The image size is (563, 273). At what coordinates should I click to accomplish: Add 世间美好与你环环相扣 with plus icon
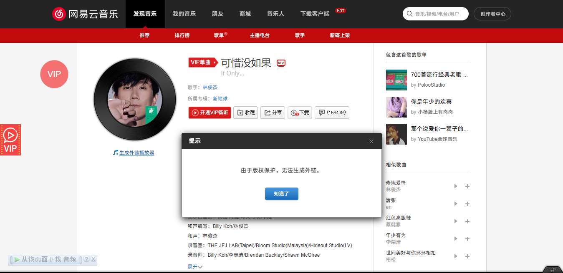coord(467,256)
